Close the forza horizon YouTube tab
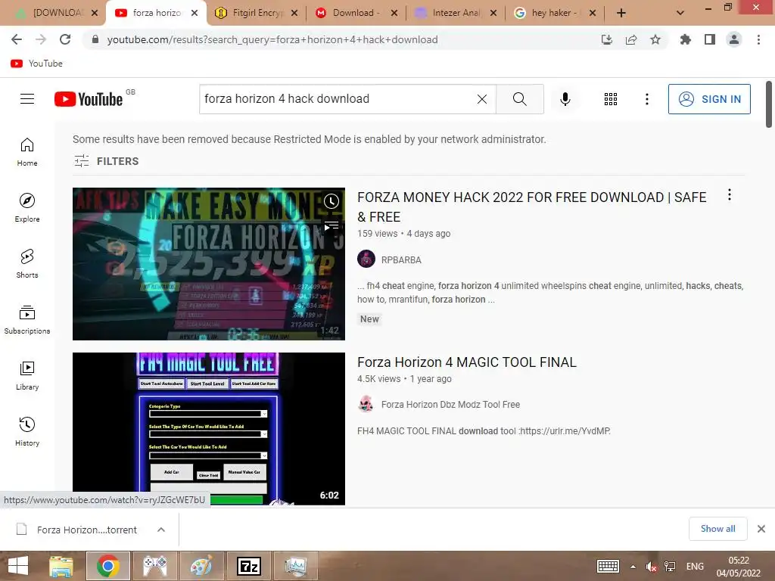 pos(195,13)
